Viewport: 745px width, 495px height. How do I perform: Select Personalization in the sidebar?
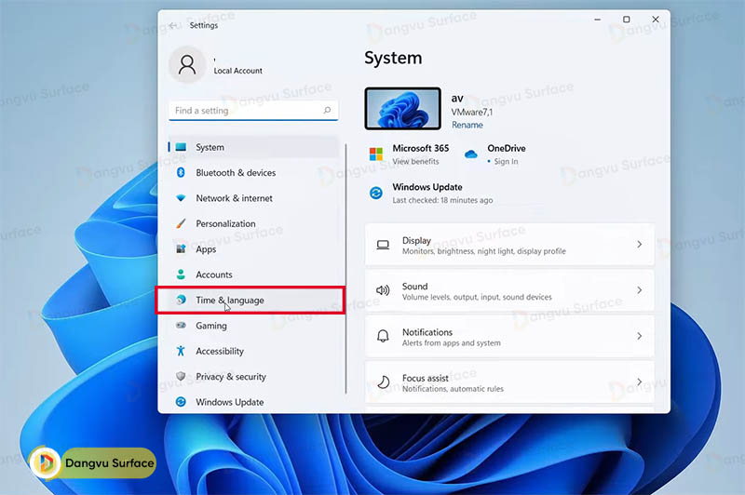(253, 223)
